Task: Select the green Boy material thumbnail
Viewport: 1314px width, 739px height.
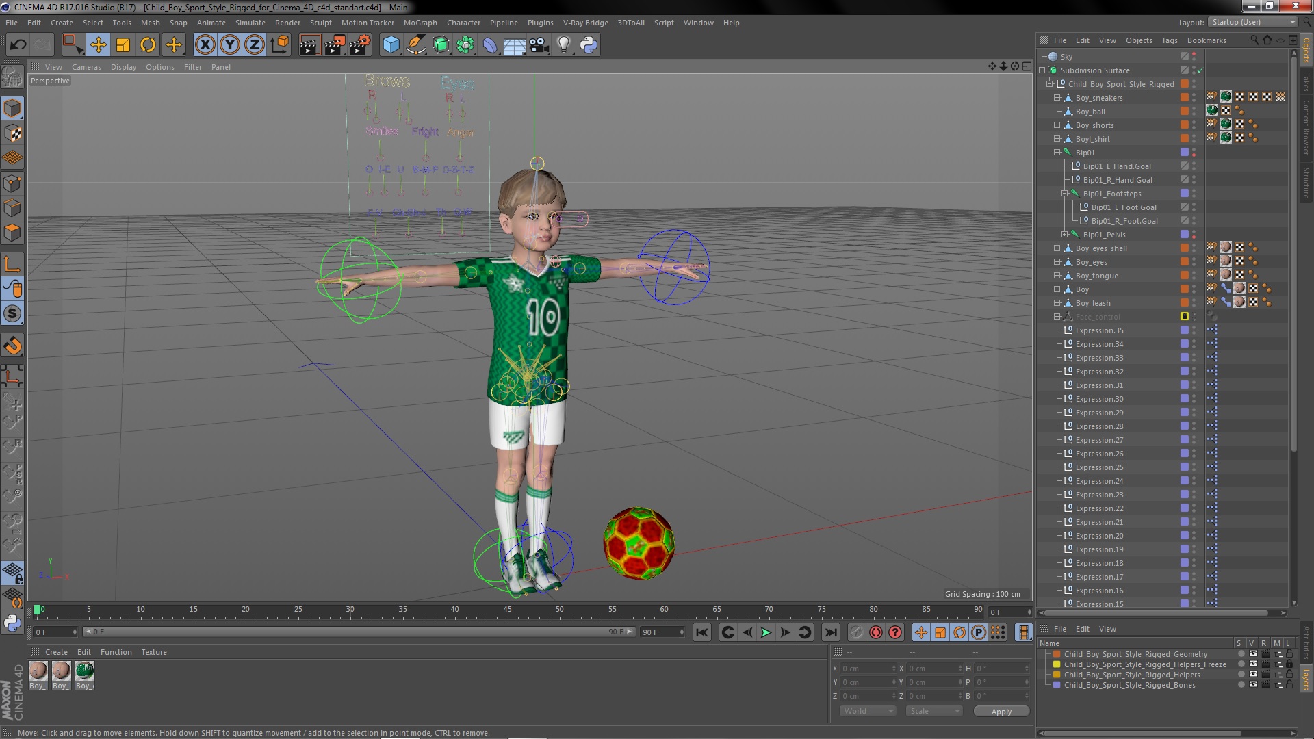Action: (85, 671)
